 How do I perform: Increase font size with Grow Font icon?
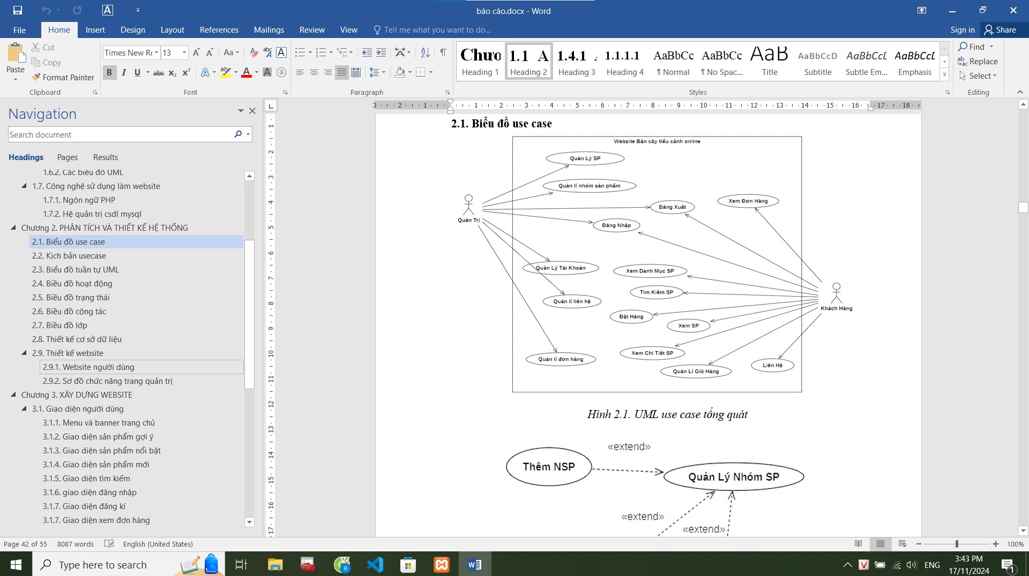[x=196, y=52]
